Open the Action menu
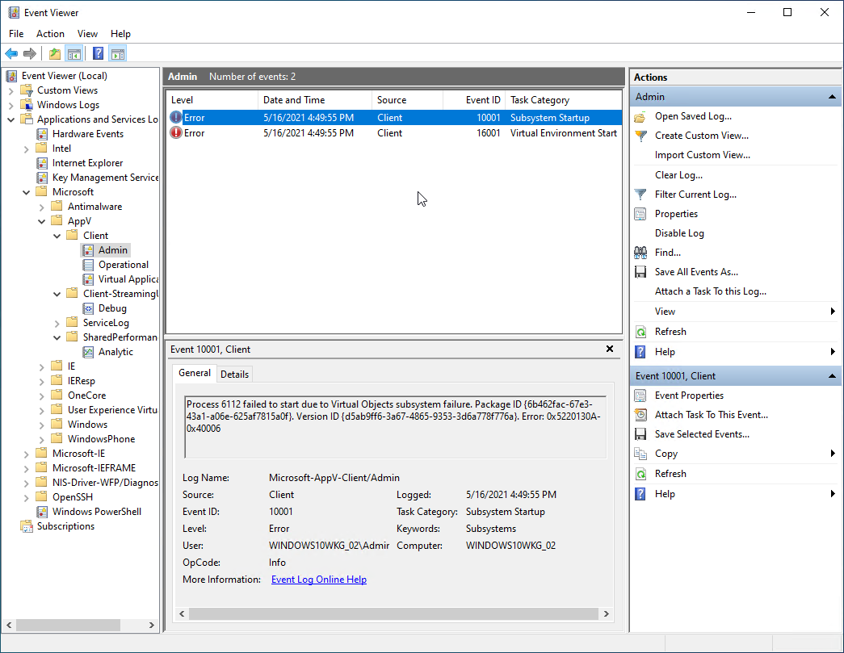The image size is (844, 653). (50, 34)
